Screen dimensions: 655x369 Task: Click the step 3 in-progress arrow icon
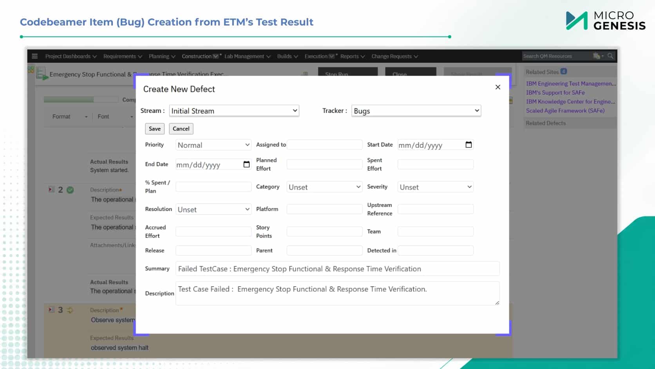click(70, 310)
